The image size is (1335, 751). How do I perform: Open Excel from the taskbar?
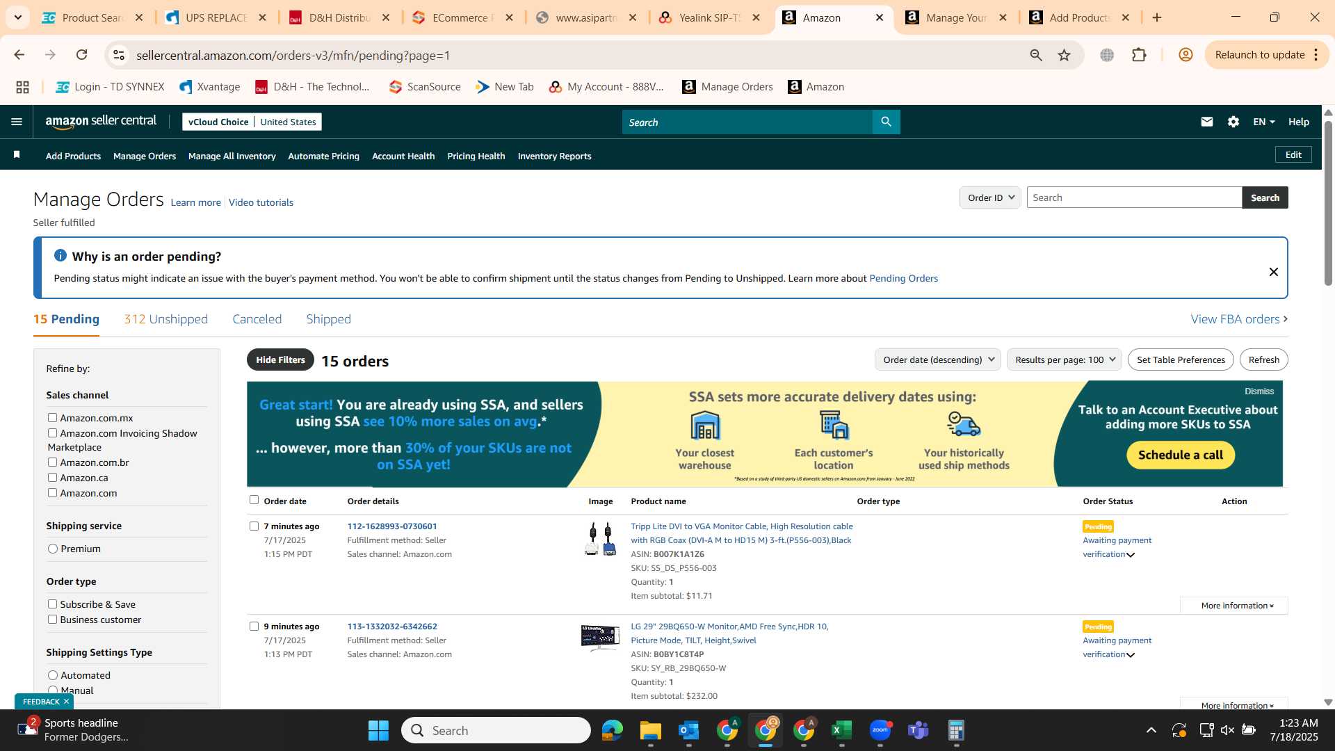pyautogui.click(x=842, y=730)
